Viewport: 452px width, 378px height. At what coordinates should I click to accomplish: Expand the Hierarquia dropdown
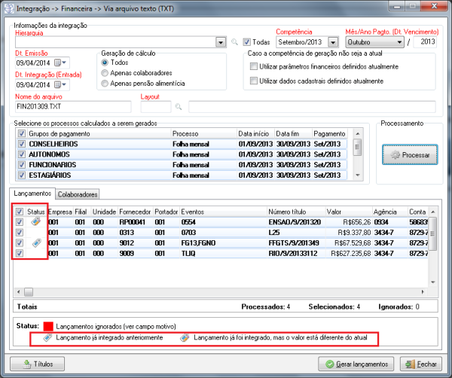pos(221,42)
